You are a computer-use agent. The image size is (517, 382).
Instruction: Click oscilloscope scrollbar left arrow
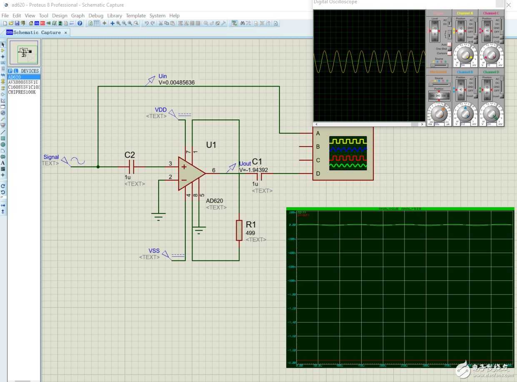pos(316,124)
